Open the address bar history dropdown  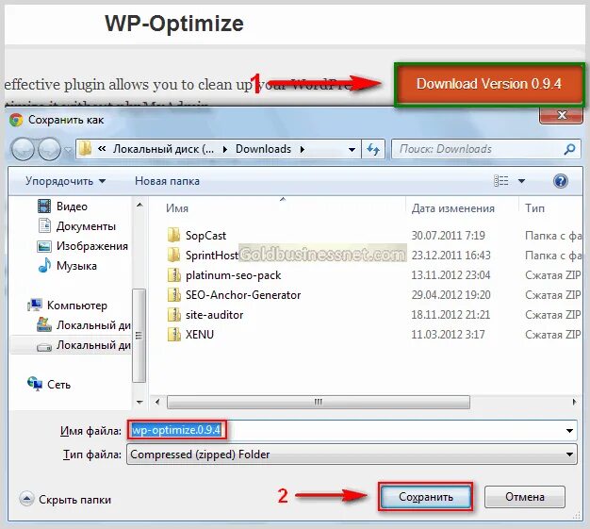(x=352, y=150)
